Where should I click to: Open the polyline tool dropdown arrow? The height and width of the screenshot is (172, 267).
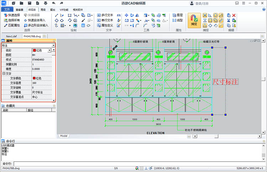pyautogui.click(x=78, y=16)
